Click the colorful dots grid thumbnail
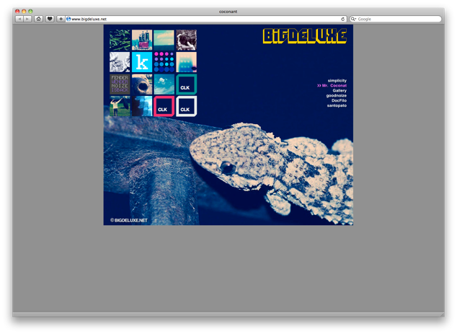 tap(164, 62)
